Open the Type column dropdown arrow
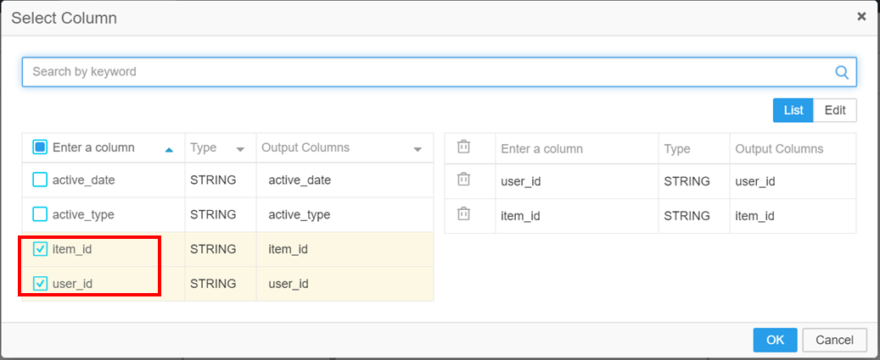This screenshot has height=360, width=880. 240,149
